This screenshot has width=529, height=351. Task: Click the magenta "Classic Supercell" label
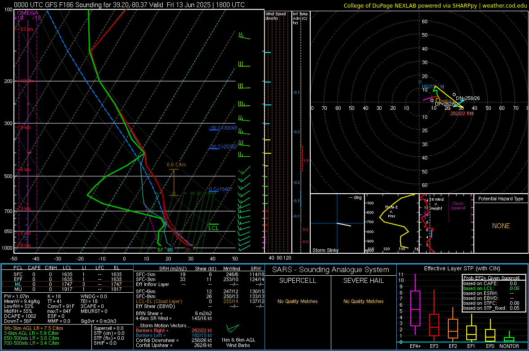click(x=458, y=206)
